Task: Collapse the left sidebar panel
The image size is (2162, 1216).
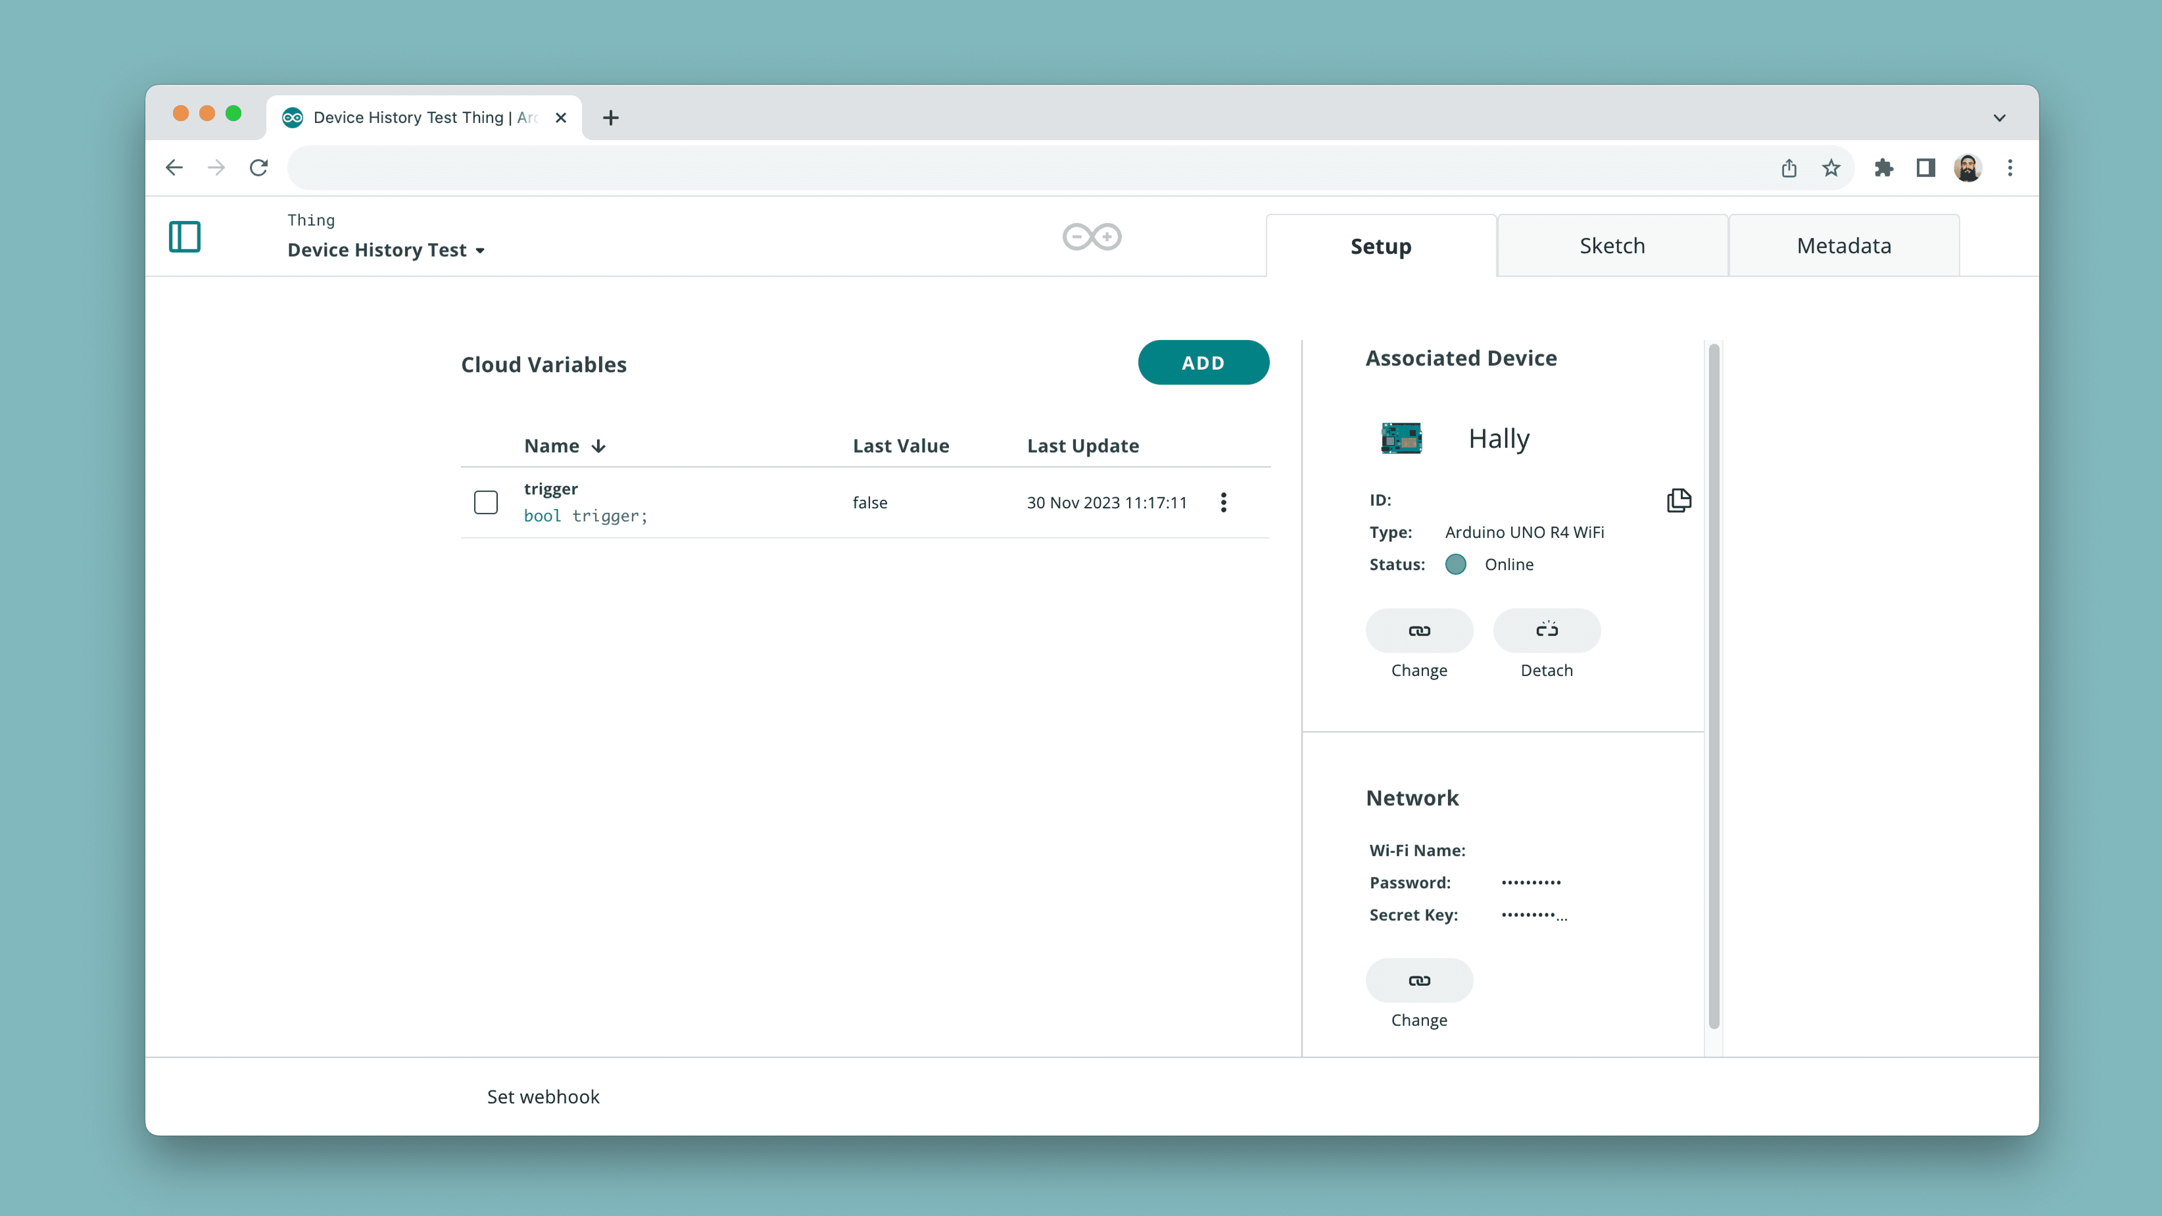Action: [185, 237]
